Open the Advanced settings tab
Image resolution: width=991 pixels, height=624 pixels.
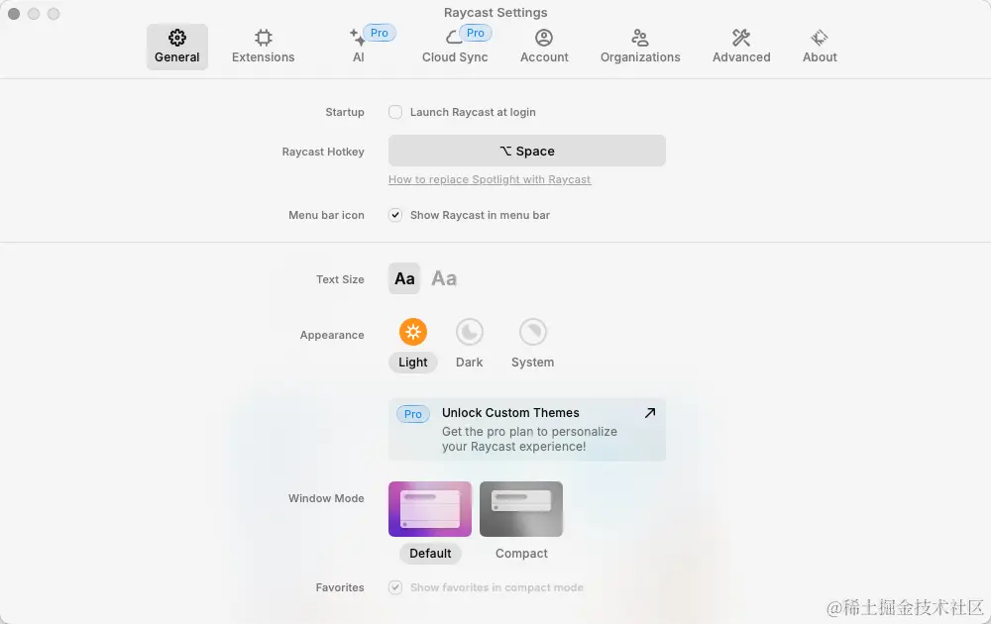tap(741, 47)
